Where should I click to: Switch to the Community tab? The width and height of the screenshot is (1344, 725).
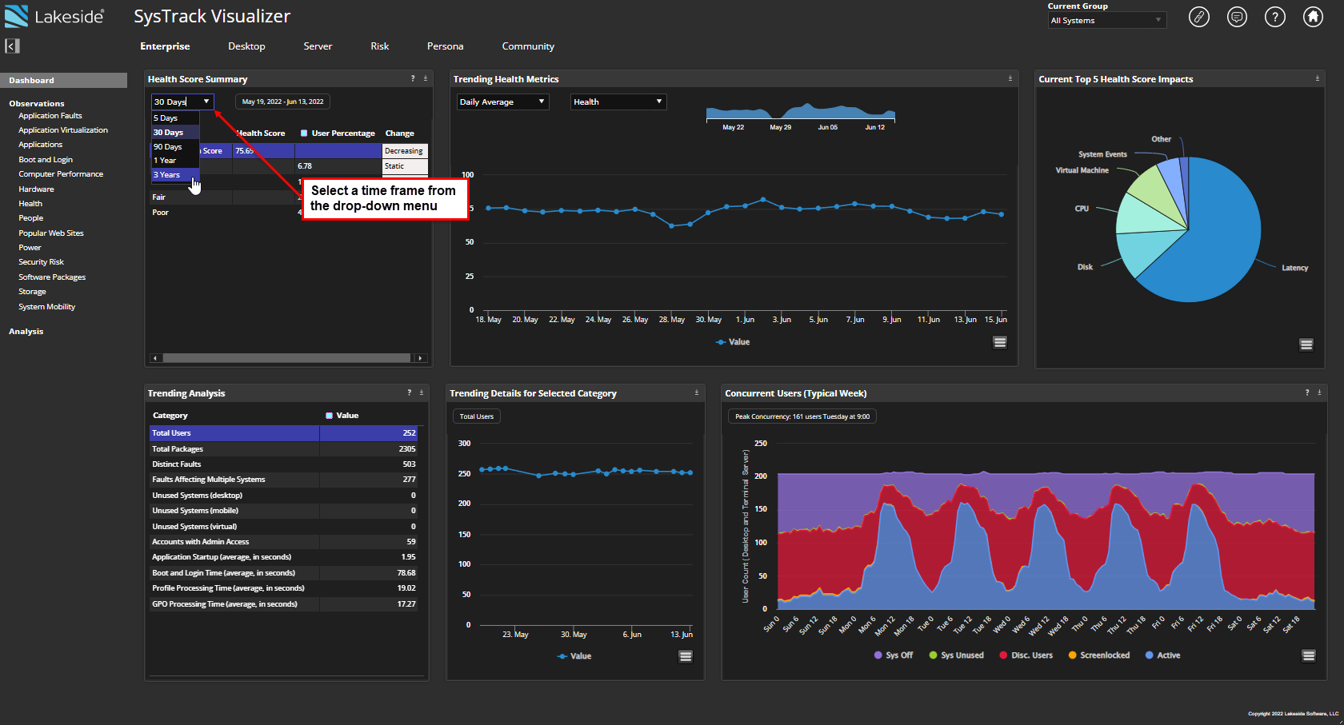pyautogui.click(x=528, y=46)
